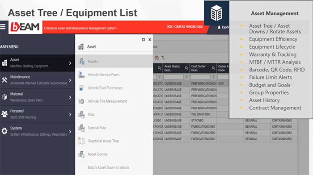The width and height of the screenshot is (313, 175).
Task: Open the hamburger menu icon
Action: coord(3,26)
